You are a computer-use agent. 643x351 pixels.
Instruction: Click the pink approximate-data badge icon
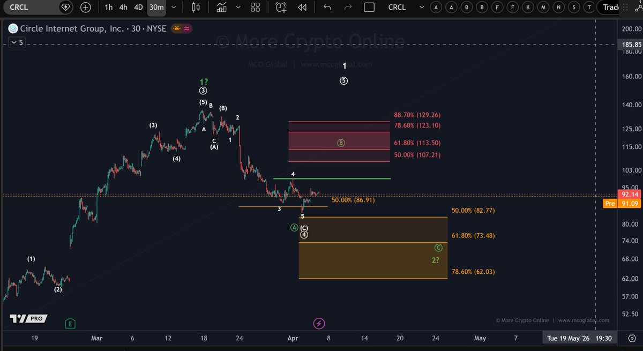coord(188,28)
